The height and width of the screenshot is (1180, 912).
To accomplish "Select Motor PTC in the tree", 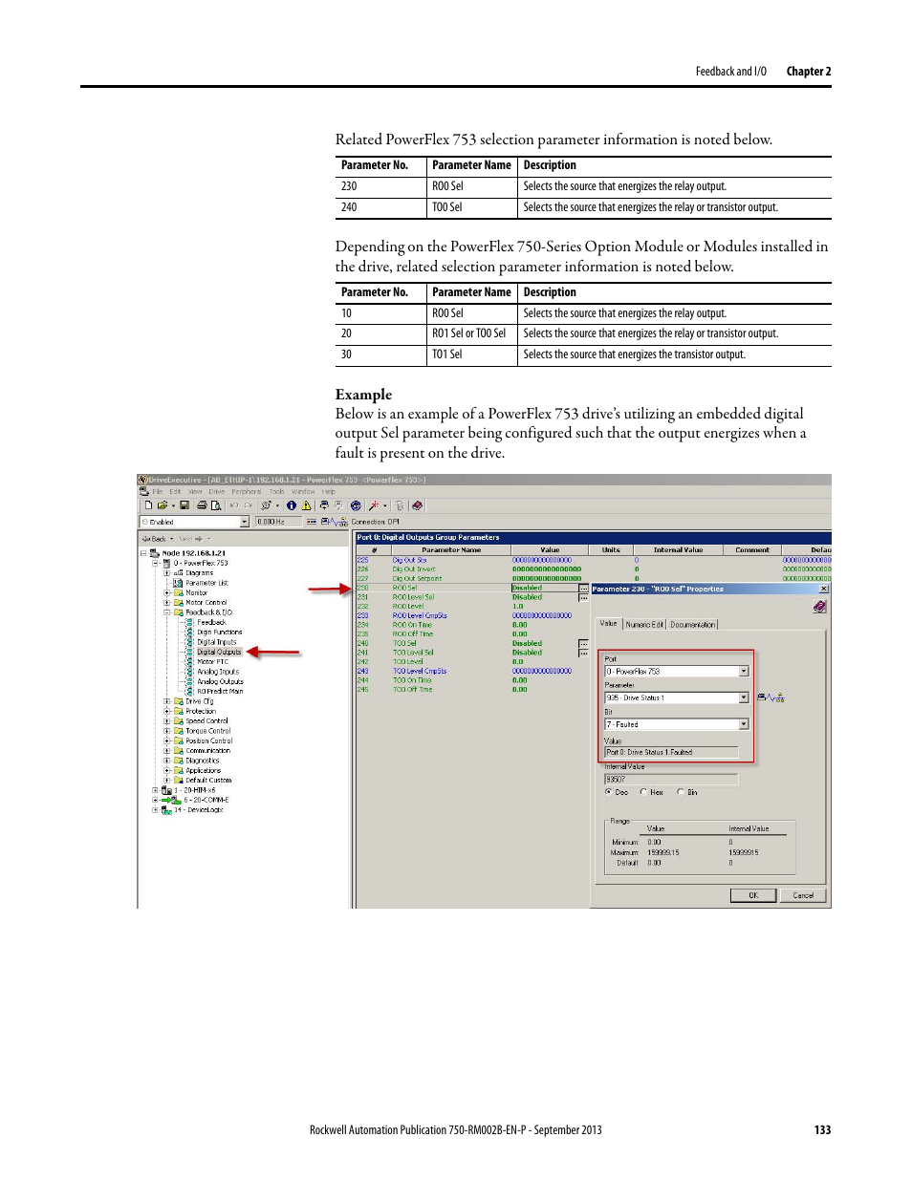I will [212, 661].
